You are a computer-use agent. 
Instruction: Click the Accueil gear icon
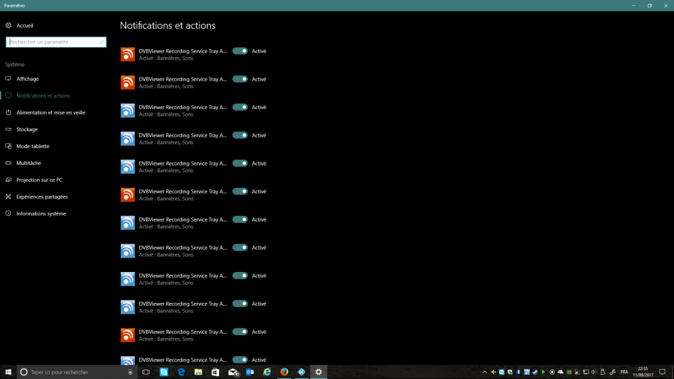(8, 26)
